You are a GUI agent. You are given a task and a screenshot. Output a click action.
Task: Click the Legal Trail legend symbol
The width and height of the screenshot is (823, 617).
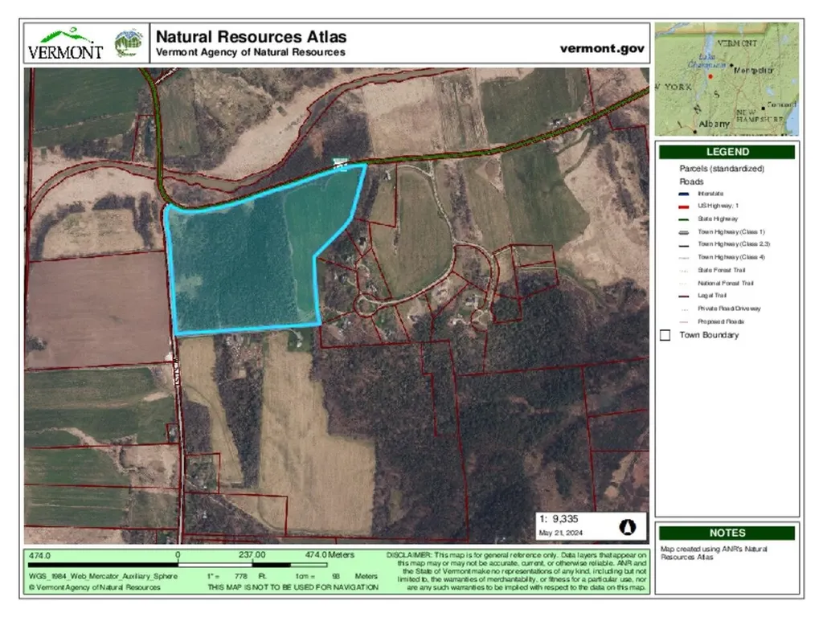pyautogui.click(x=685, y=296)
